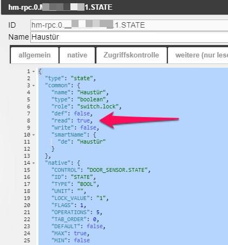Click the "MIN": false line

(x=70, y=241)
